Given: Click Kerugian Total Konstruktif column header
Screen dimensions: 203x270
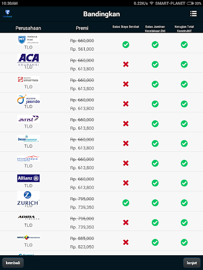Looking at the screenshot, I should [x=184, y=28].
